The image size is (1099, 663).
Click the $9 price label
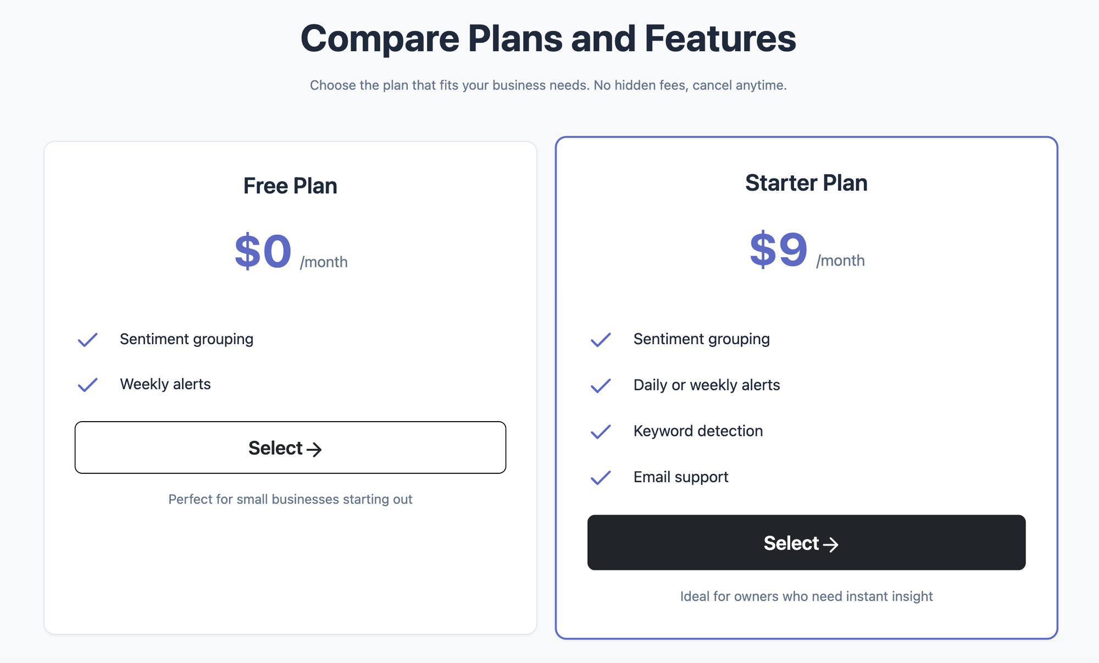(x=779, y=250)
